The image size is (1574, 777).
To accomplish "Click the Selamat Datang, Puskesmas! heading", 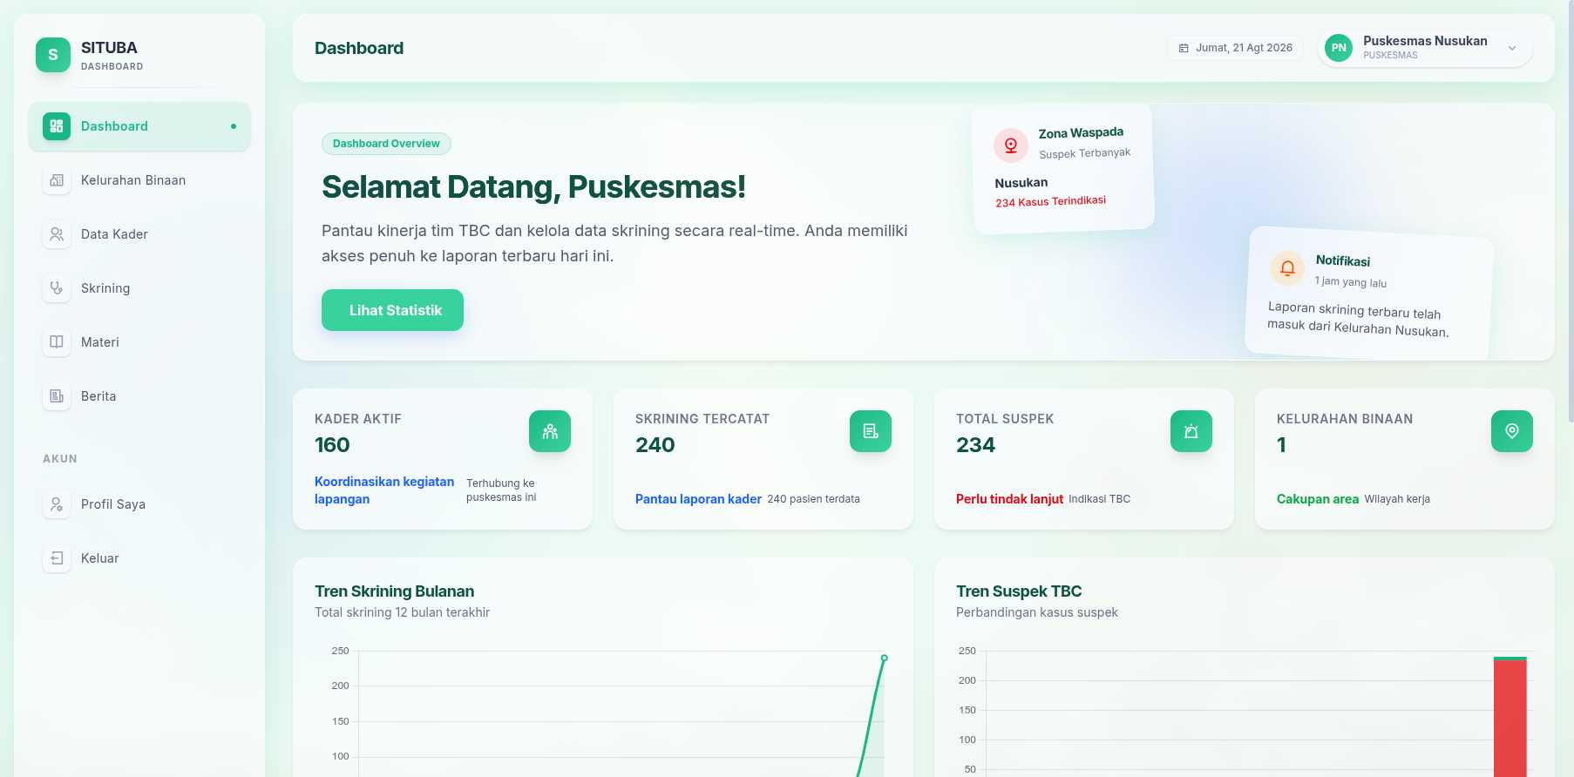I will pyautogui.click(x=533, y=187).
